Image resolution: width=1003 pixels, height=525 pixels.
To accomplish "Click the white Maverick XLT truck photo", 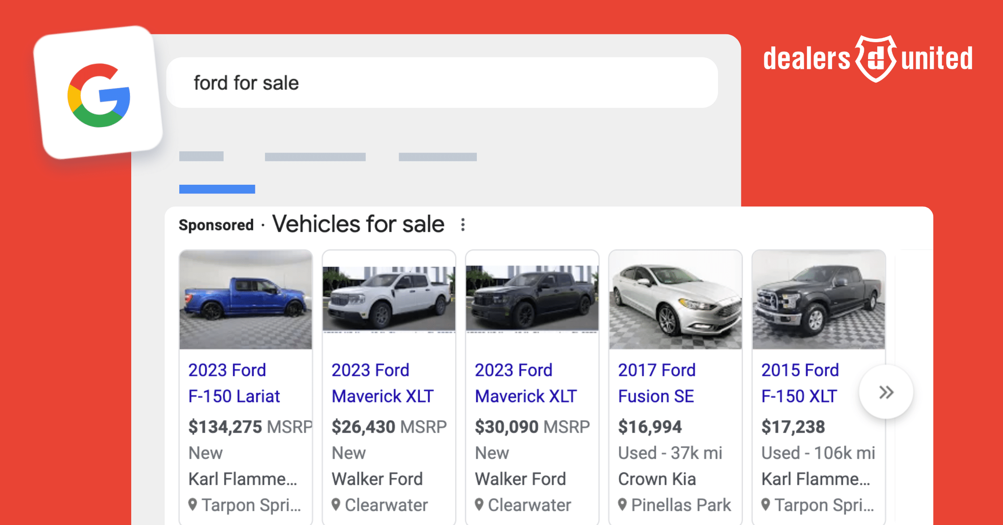I will coord(389,300).
